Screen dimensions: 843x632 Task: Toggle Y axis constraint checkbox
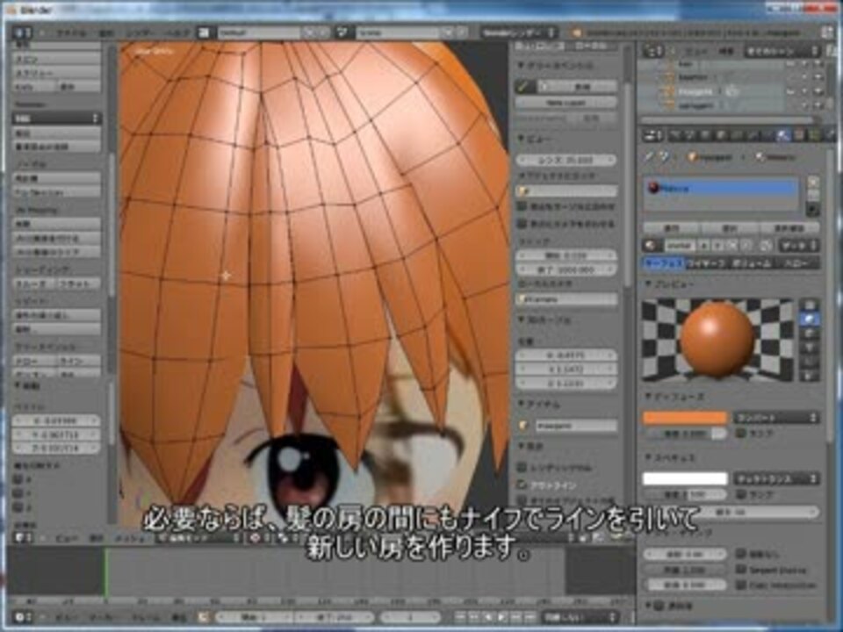point(18,492)
